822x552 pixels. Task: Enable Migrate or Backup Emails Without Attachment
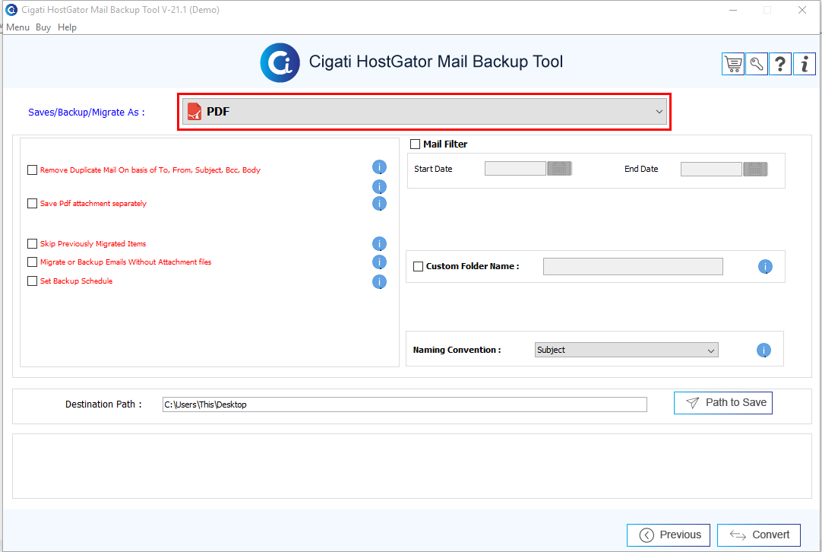(x=33, y=262)
